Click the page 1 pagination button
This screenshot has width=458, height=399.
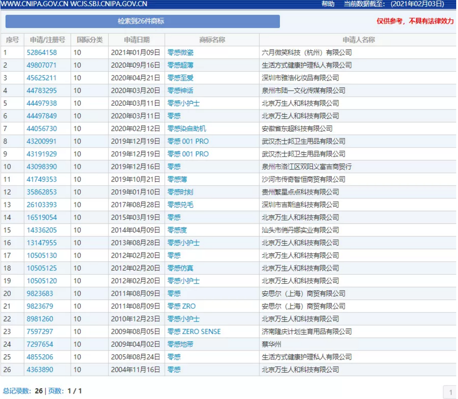coord(451,392)
